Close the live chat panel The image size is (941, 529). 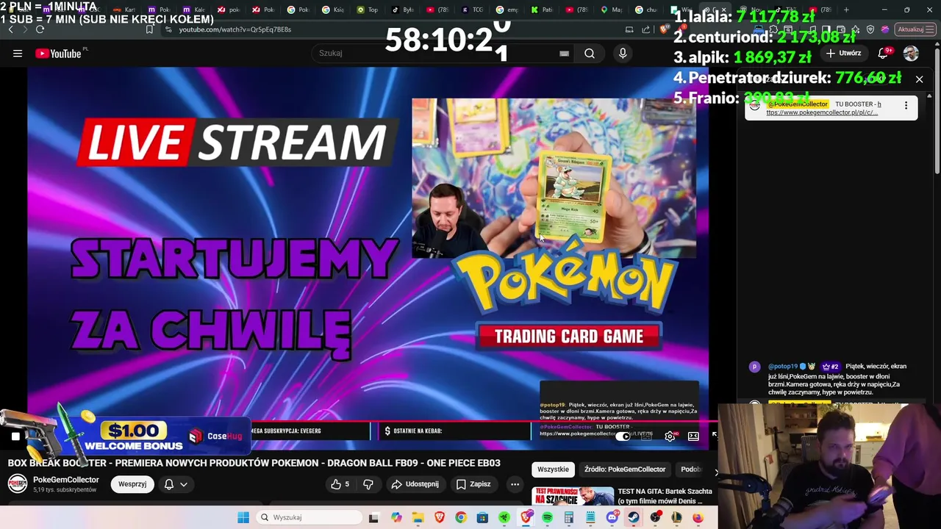click(x=919, y=79)
